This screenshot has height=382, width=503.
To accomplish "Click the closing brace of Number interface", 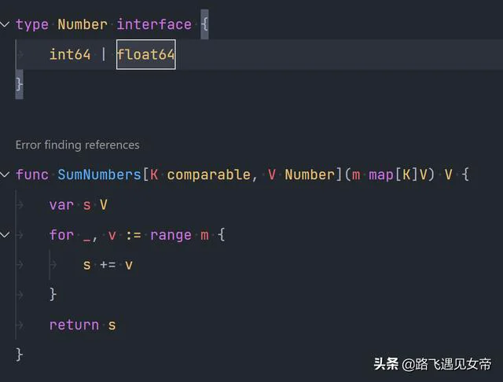I will tap(19, 84).
